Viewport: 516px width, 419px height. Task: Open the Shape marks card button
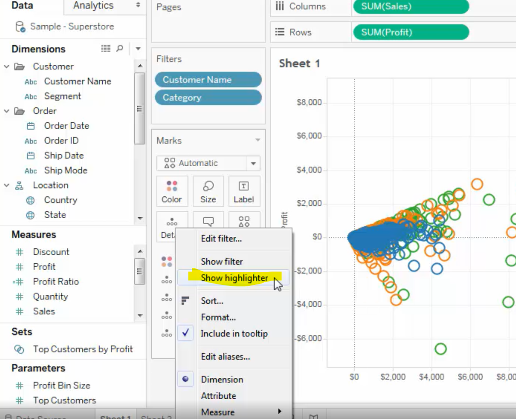tap(244, 220)
